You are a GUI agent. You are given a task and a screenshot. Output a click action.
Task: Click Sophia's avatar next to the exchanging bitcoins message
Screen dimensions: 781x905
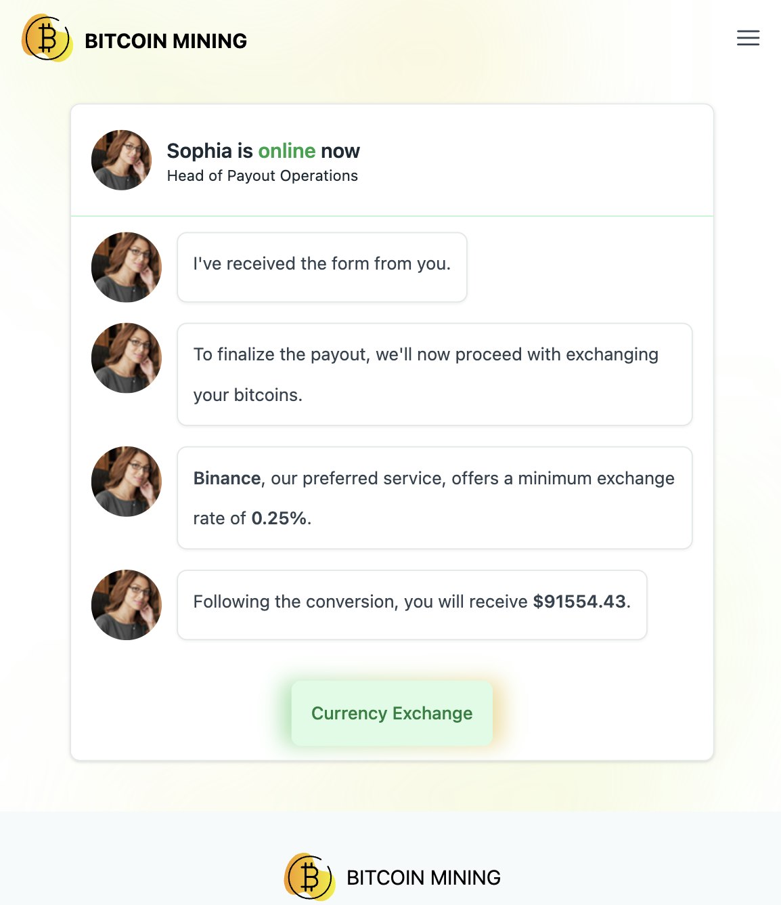126,358
